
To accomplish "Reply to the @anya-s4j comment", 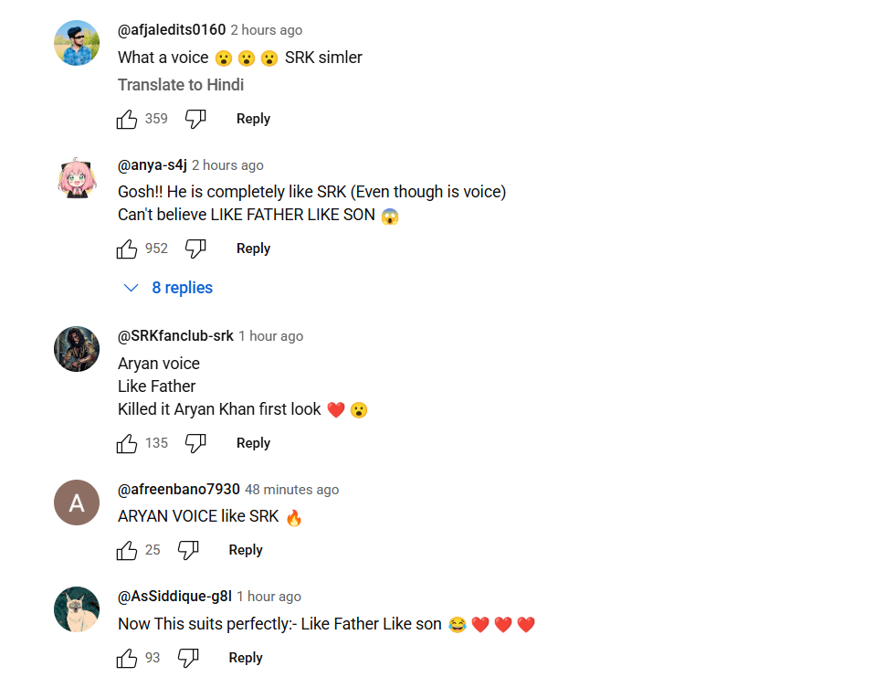I will [x=253, y=249].
